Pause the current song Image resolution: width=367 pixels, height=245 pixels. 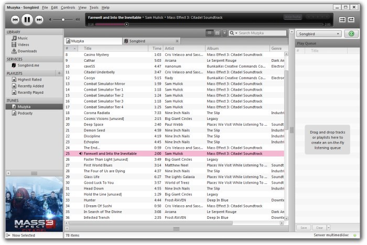click(x=27, y=20)
